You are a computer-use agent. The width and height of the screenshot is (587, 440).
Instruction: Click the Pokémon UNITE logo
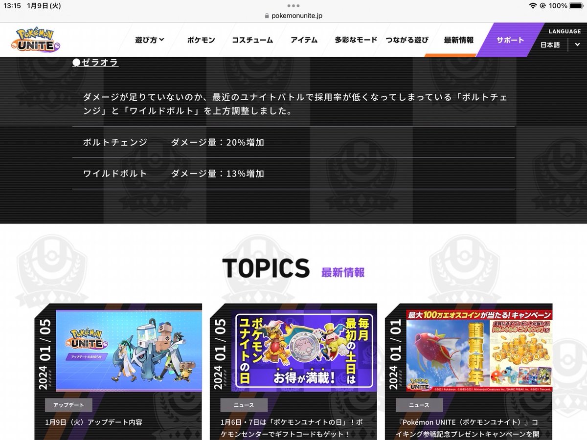(x=36, y=41)
